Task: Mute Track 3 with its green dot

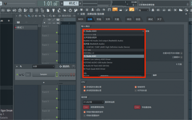Action: tap(57, 51)
